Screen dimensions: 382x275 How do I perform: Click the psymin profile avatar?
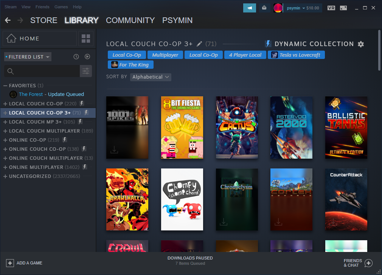[x=278, y=8]
